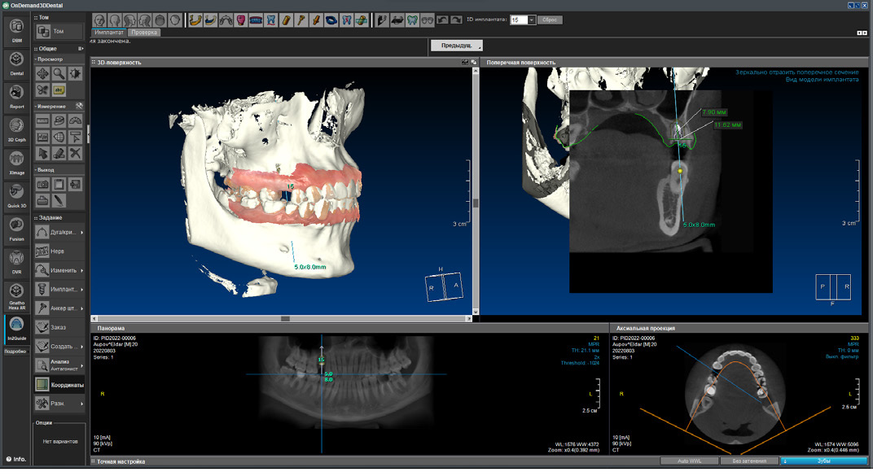
Task: Click the camera capture icon under Выход
Action: click(x=42, y=185)
